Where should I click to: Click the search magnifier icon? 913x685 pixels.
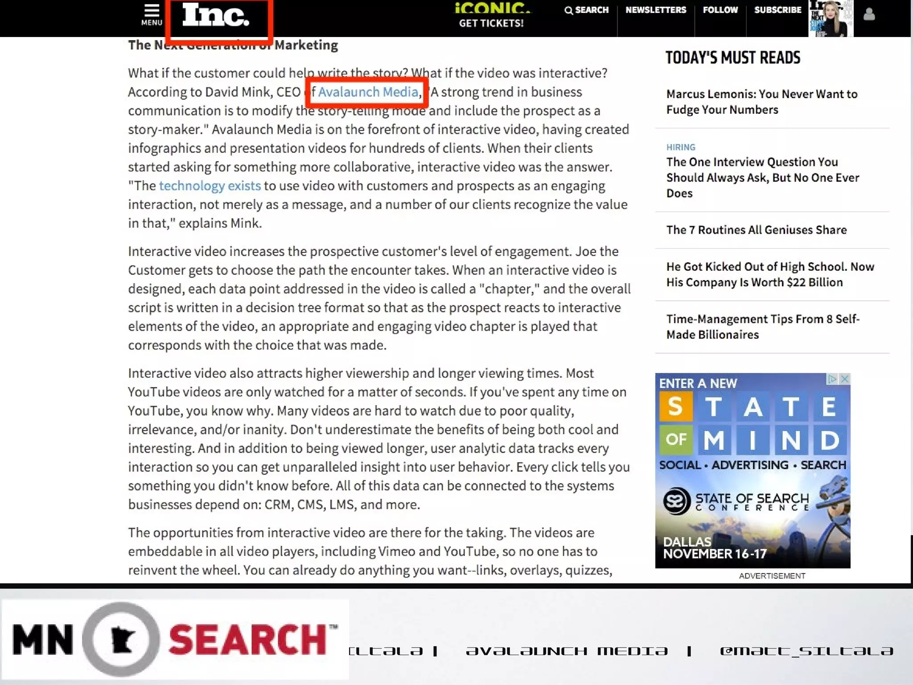coord(568,10)
